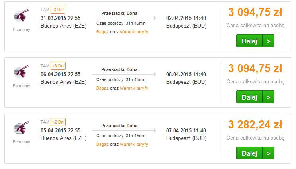The height and width of the screenshot is (169, 296).
Task: Choose Dalej for the 31.03.2015 departure
Action: point(249,41)
